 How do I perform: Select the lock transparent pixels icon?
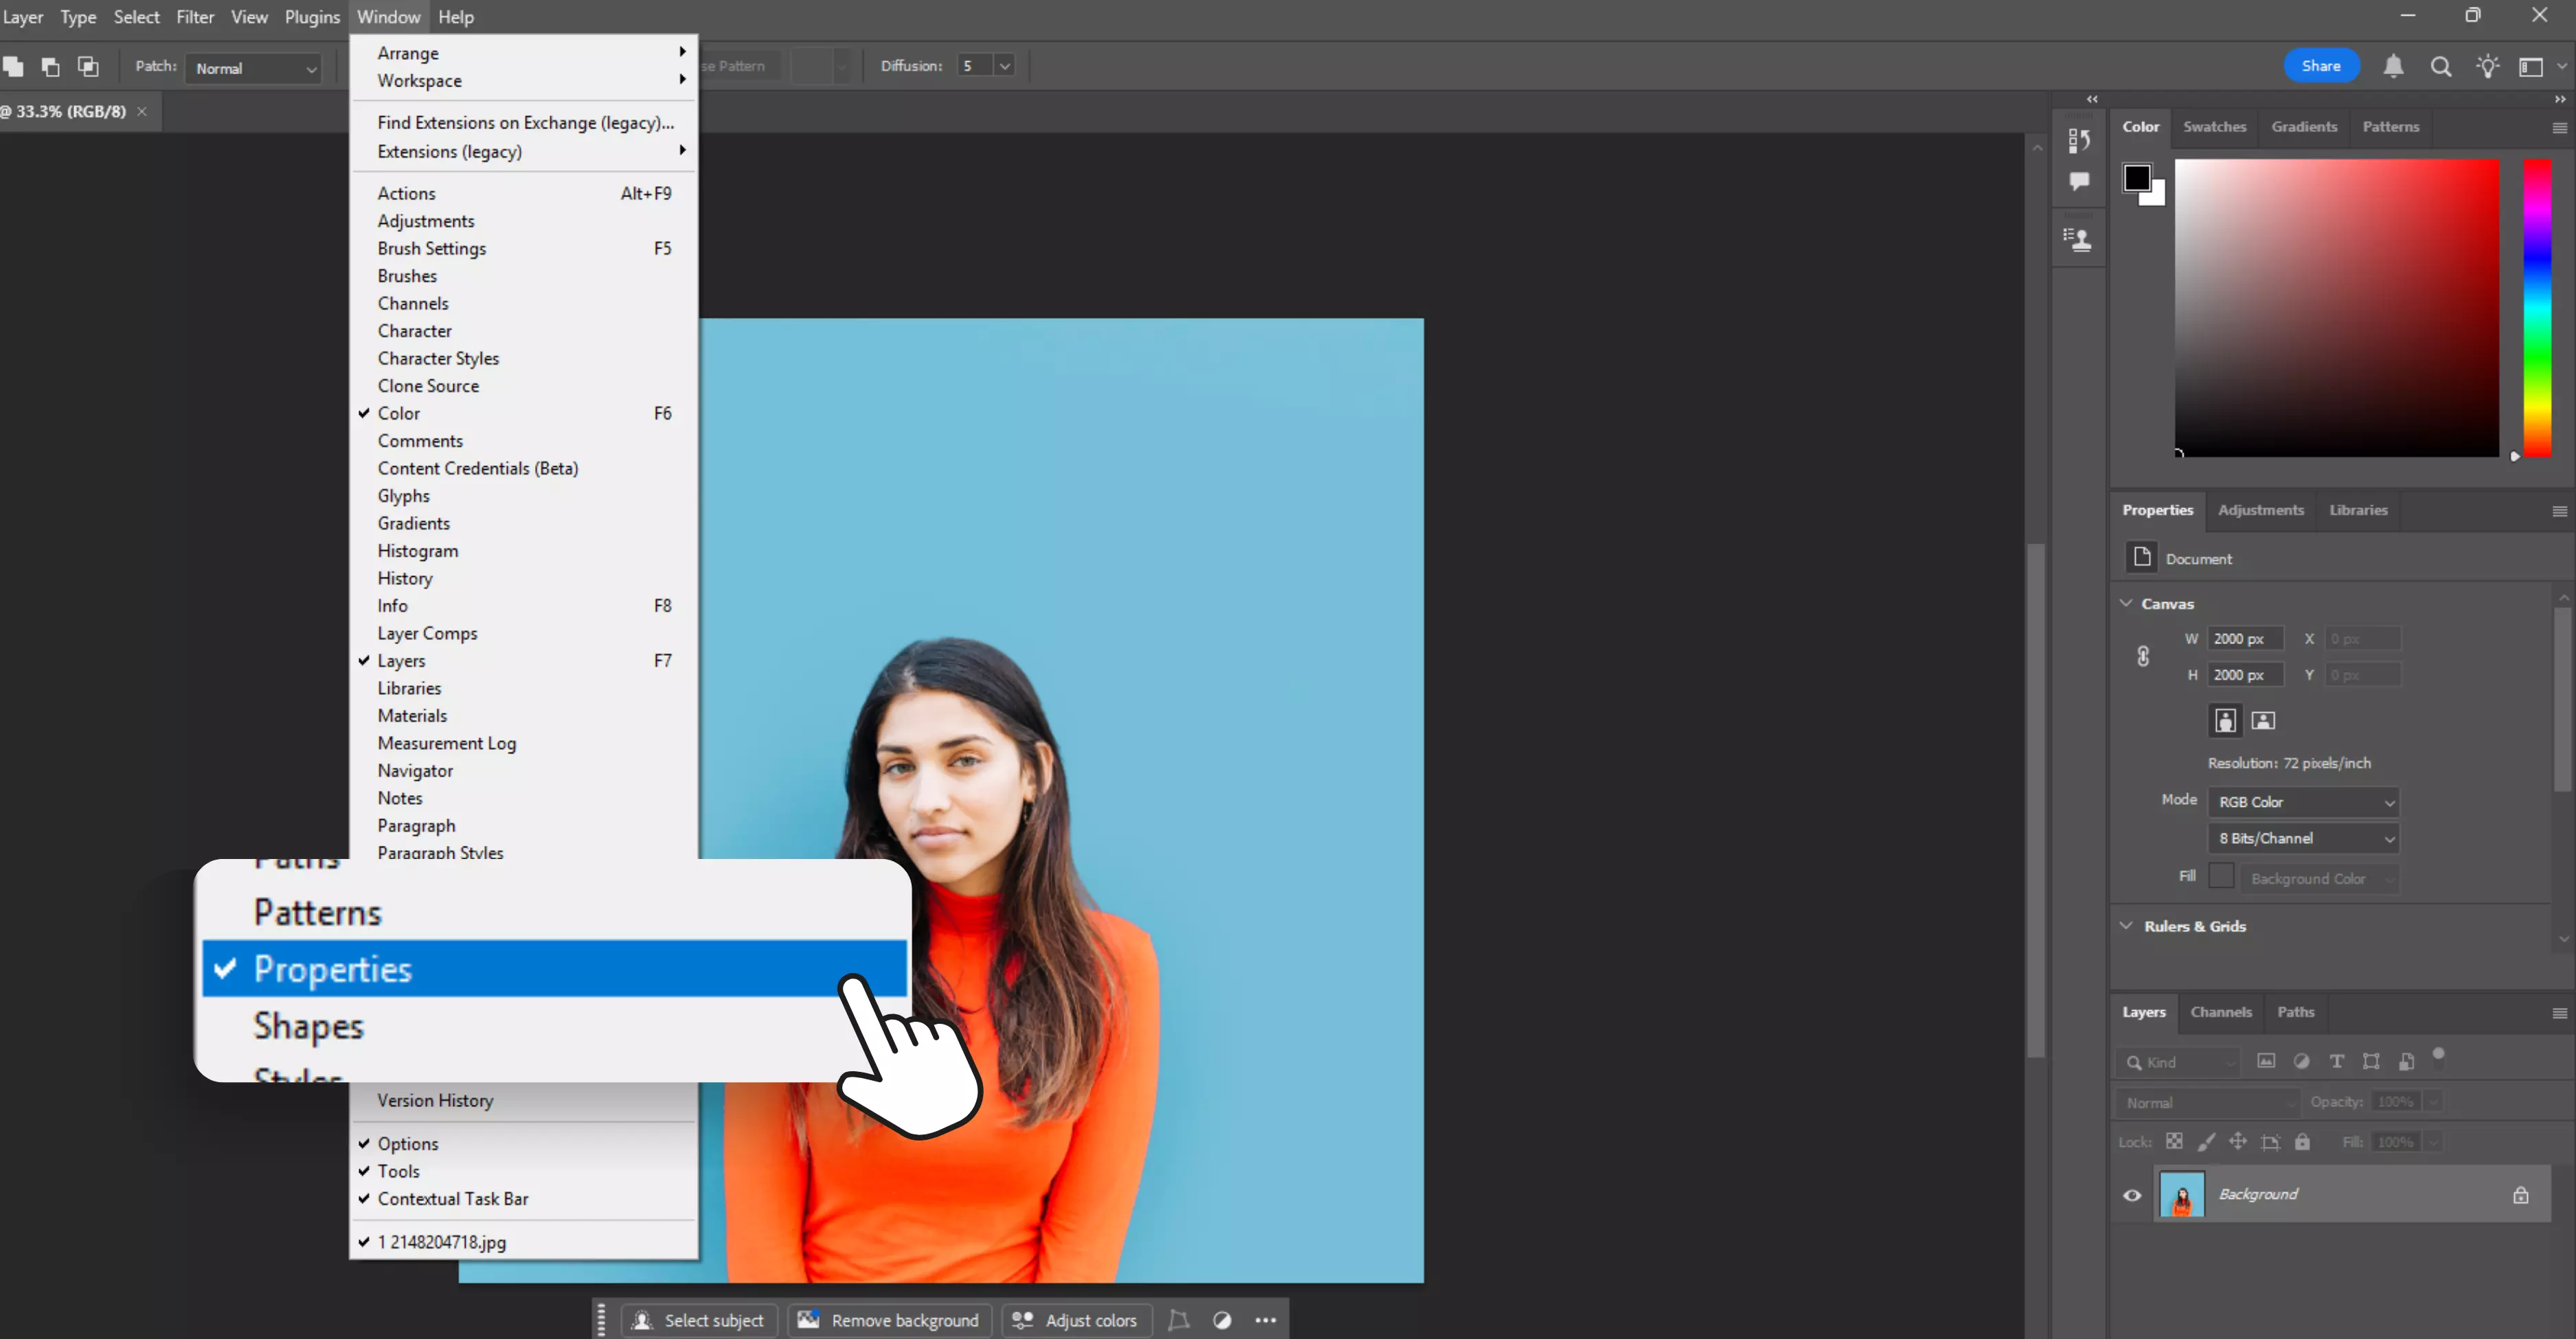2176,1141
